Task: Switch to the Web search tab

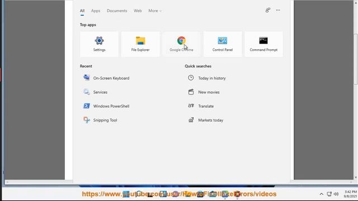Action: 138,11
